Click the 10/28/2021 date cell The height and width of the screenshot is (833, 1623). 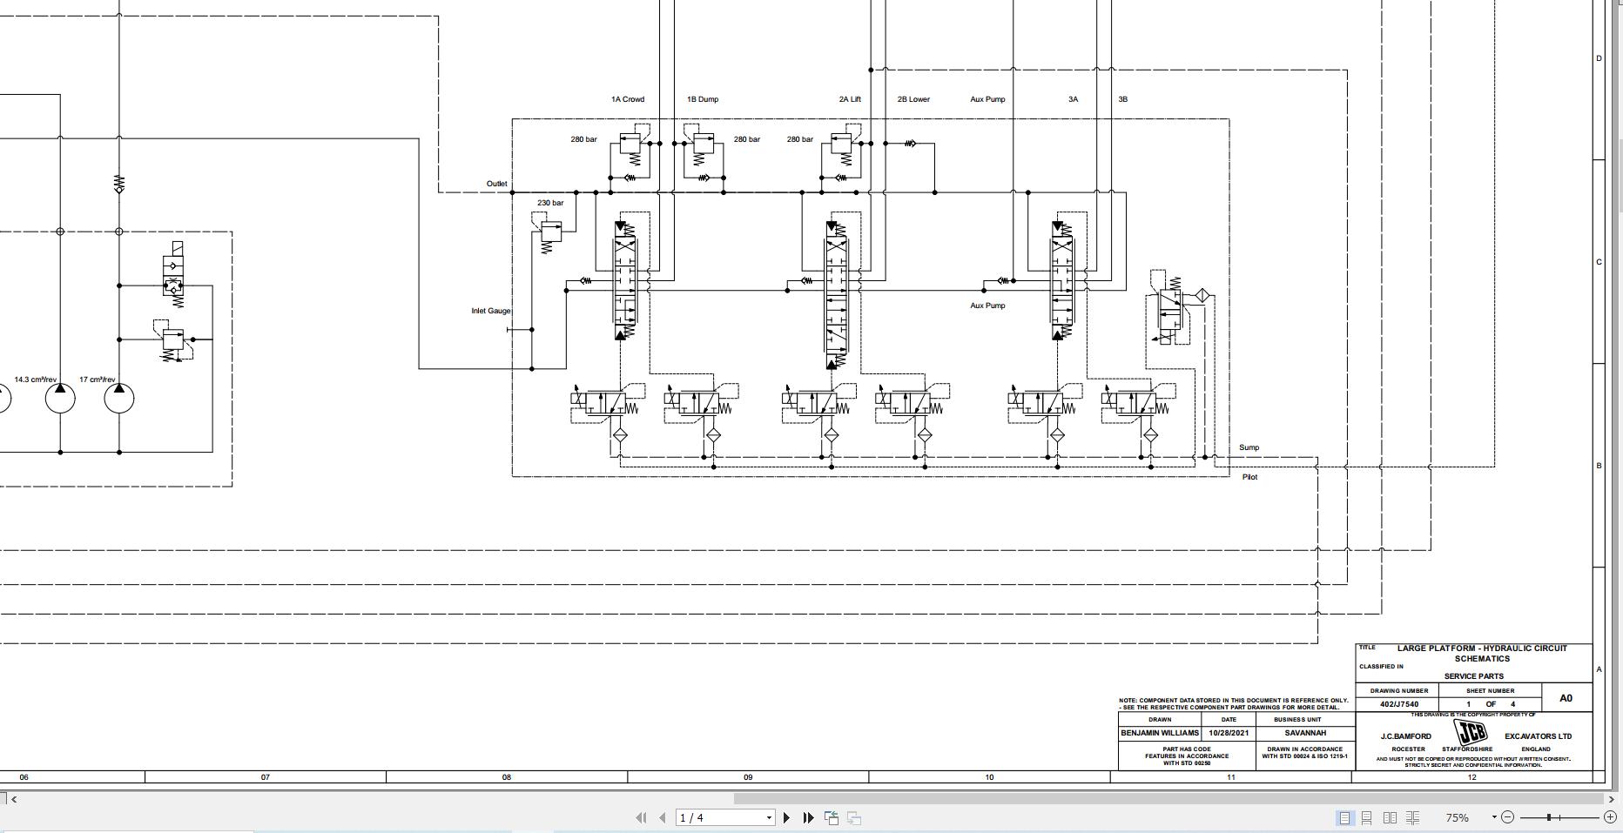1229,733
